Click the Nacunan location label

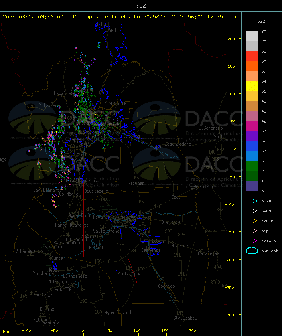point(136,183)
